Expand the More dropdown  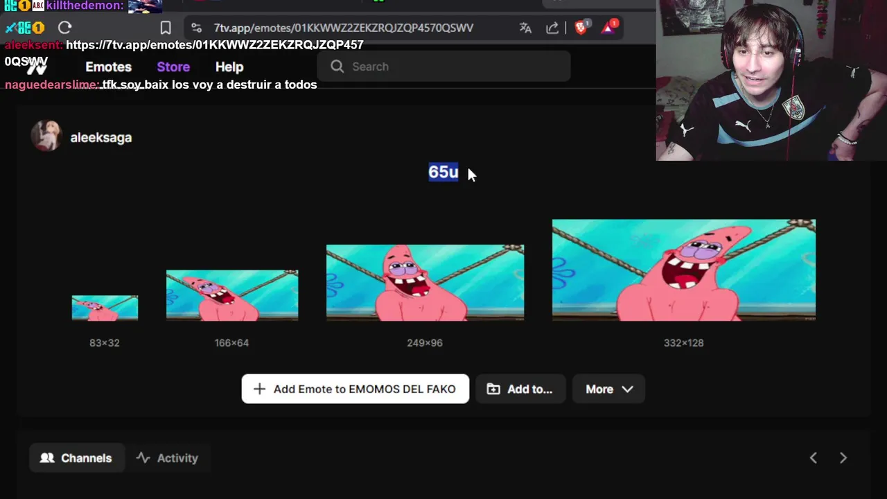pyautogui.click(x=609, y=389)
